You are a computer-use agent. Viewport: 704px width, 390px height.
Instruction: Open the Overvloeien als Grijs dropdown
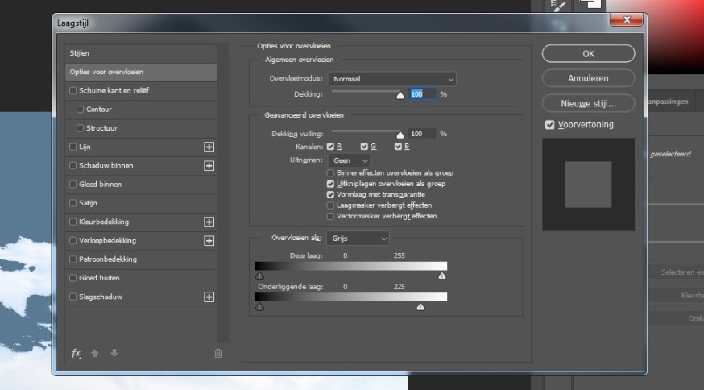tap(358, 239)
